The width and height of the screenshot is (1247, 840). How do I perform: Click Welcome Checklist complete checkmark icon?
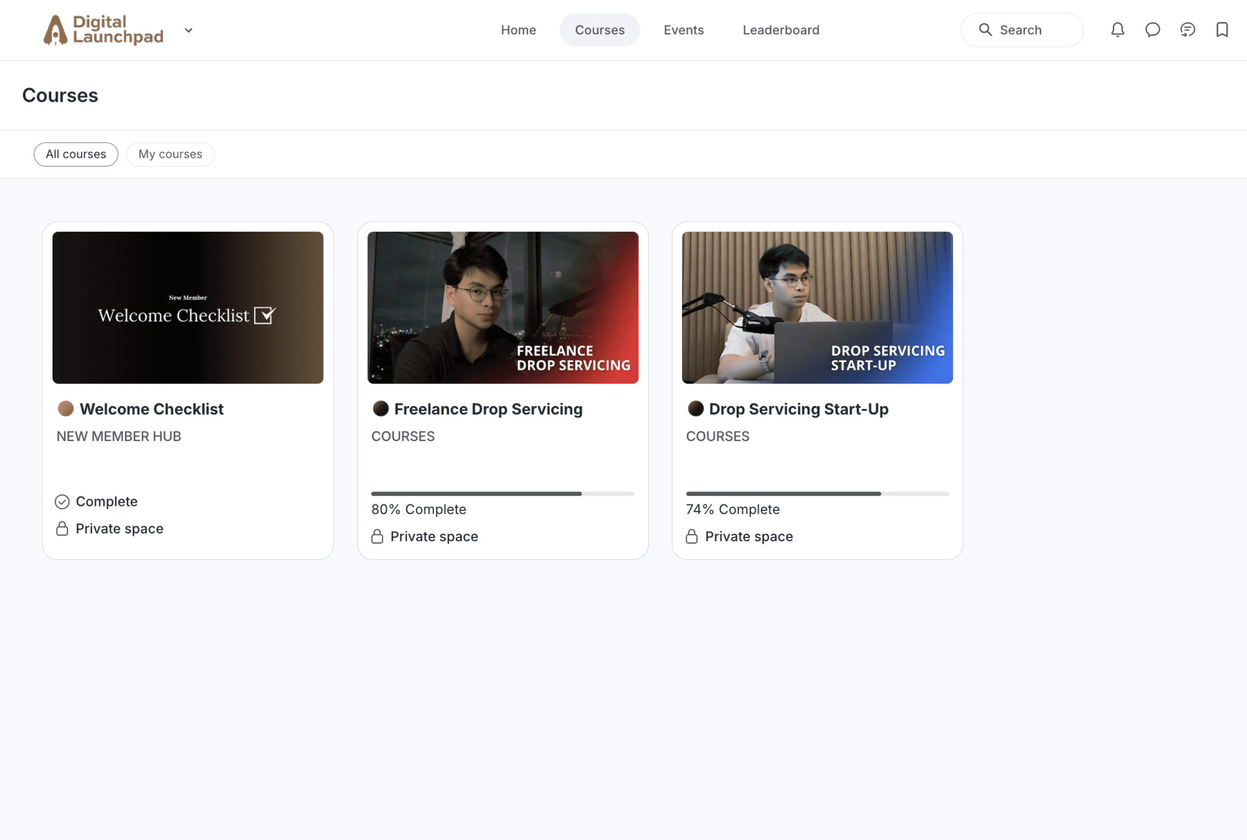point(62,501)
